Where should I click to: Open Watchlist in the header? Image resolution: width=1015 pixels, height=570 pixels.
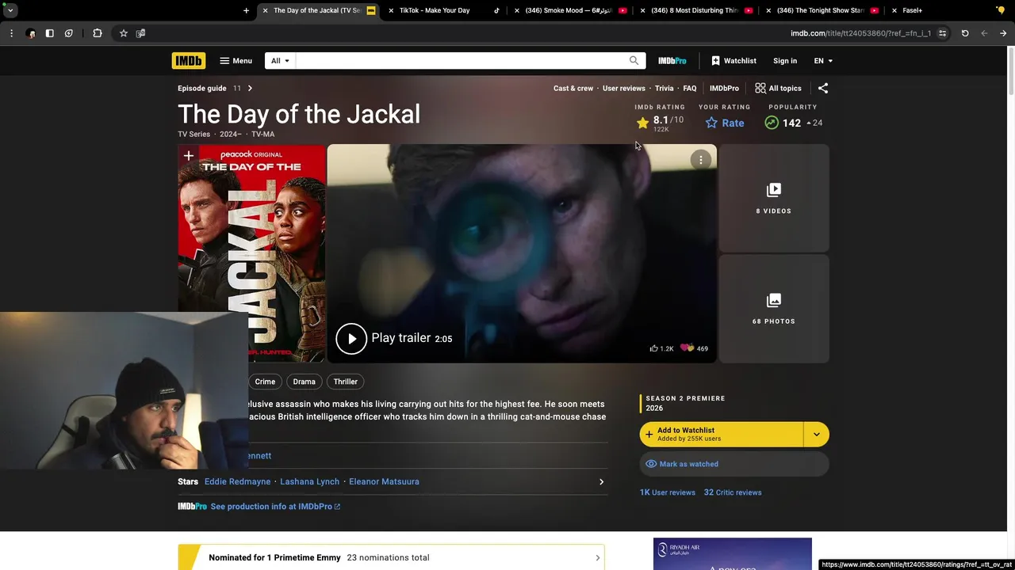pos(733,61)
